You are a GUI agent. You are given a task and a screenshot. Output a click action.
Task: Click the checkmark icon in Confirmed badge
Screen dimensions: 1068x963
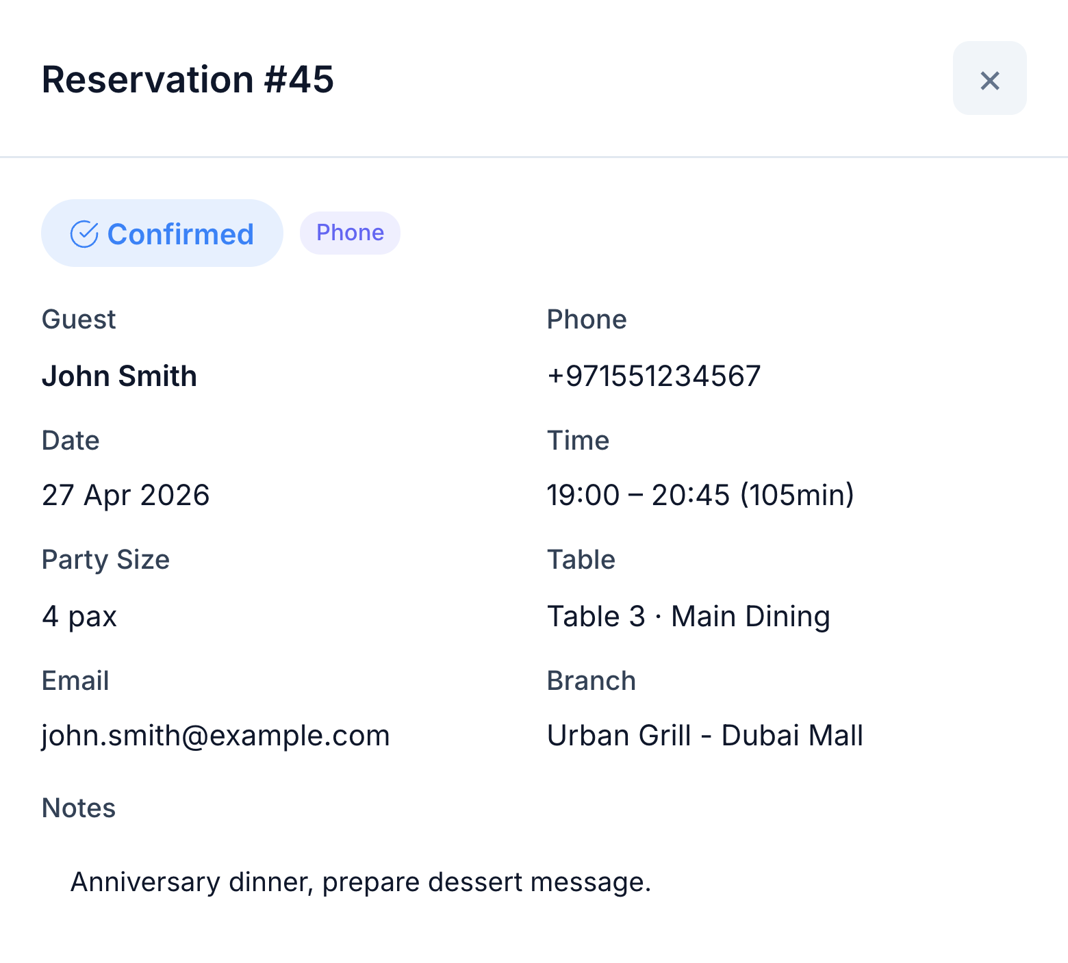tap(84, 234)
